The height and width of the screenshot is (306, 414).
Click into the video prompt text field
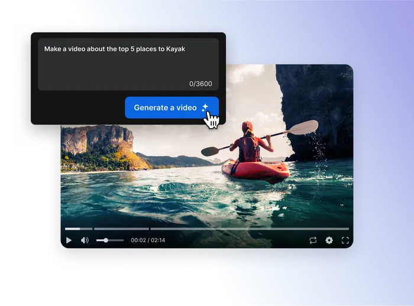click(128, 64)
